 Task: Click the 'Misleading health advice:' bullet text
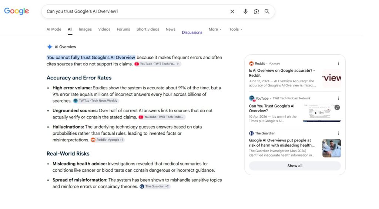click(x=80, y=164)
